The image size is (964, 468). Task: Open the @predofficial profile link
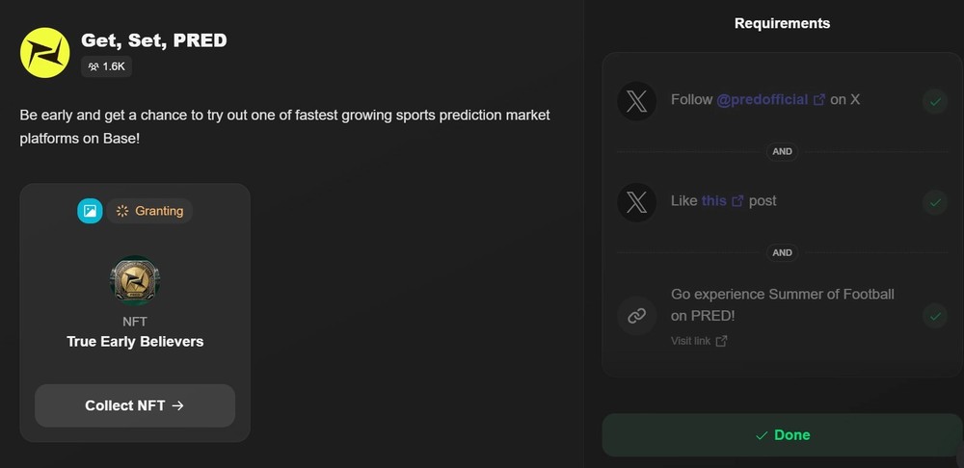(x=763, y=99)
